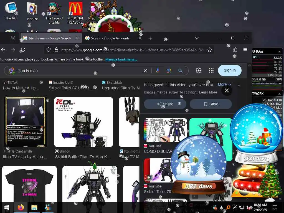
Task: Open the COMO DIBUJAR YouTube related thumbnail
Action: coord(166,130)
